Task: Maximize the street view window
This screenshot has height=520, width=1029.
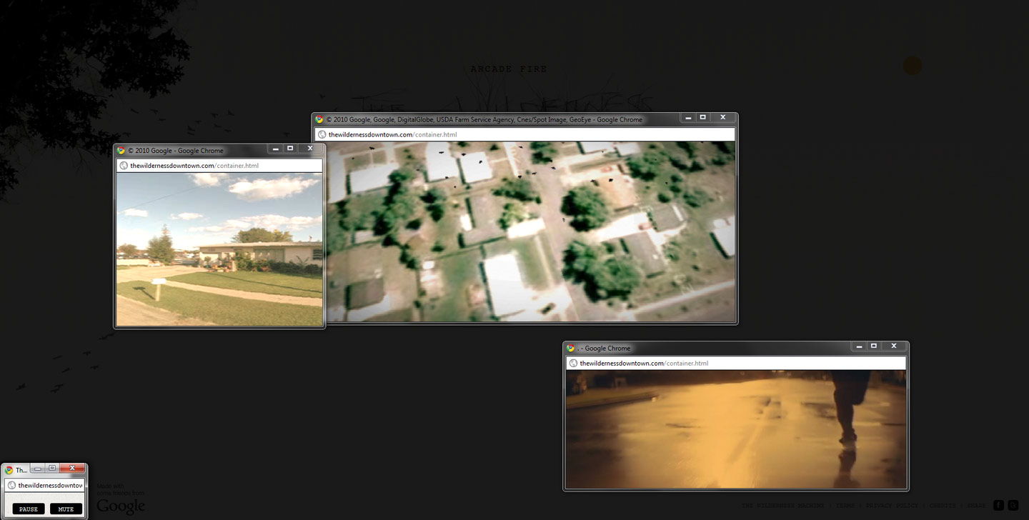Action: (290, 149)
